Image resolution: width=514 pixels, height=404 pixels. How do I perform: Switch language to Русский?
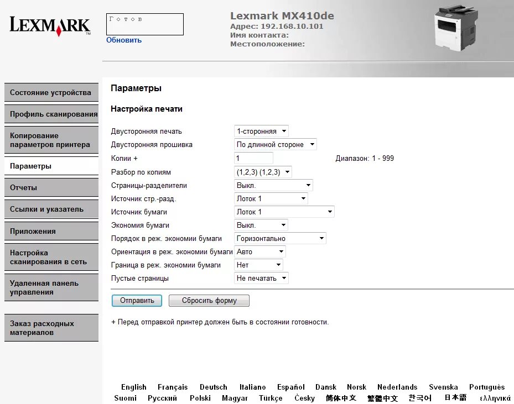tap(162, 398)
